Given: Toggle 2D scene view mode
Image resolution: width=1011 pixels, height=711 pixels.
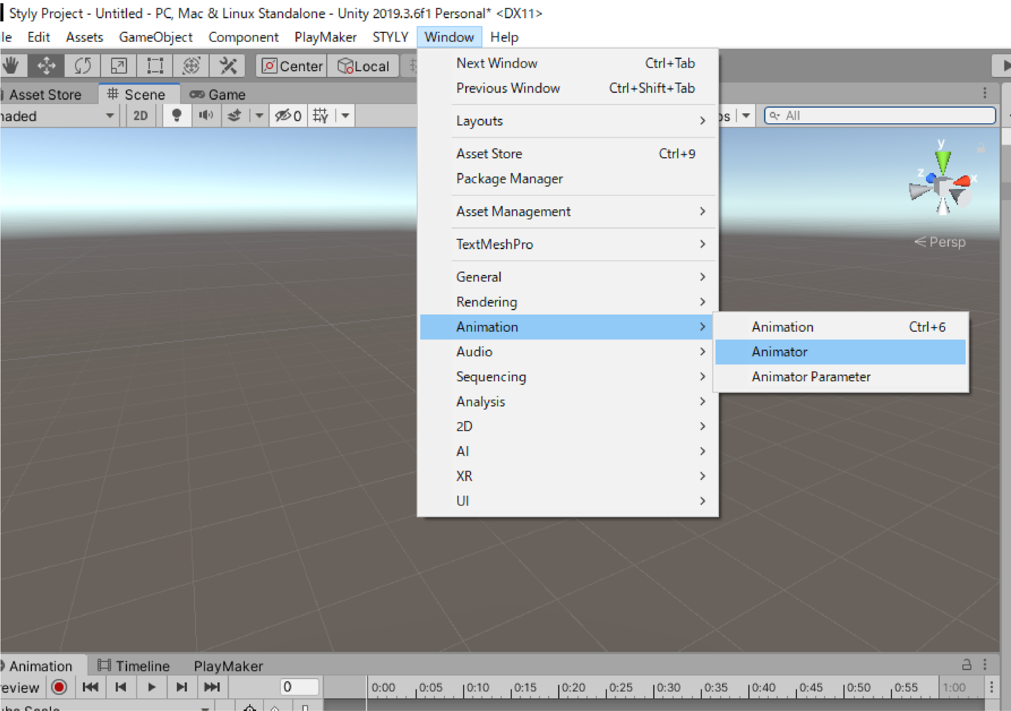Looking at the screenshot, I should [140, 116].
